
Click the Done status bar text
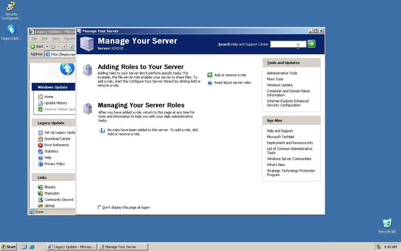click(x=39, y=212)
